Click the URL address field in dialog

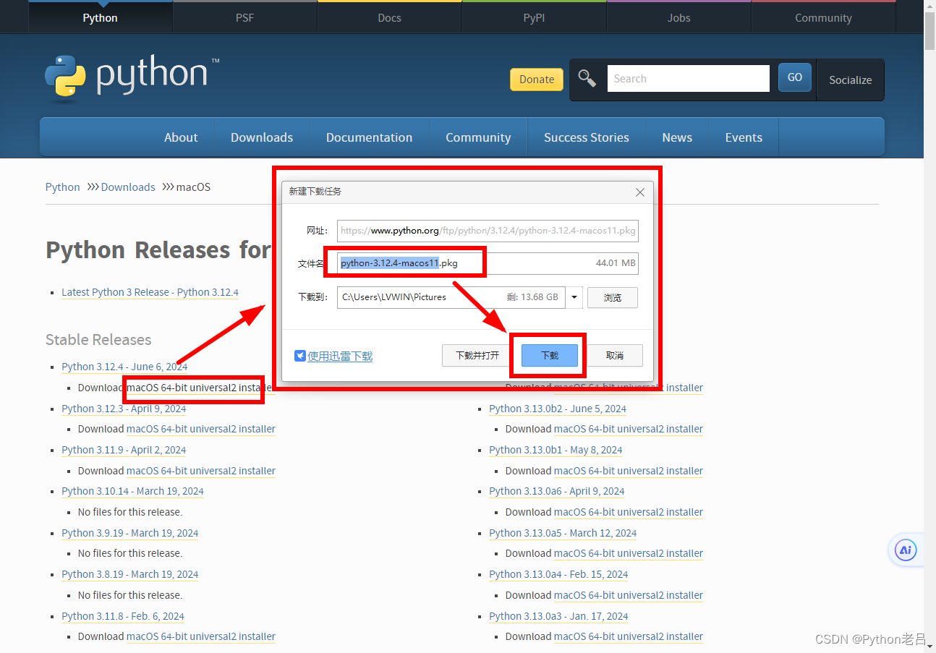488,231
